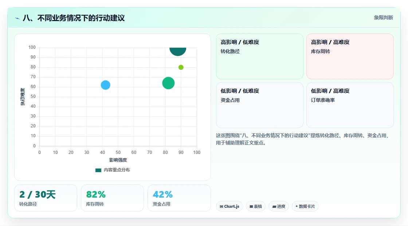This screenshot has width=408, height=226.
Task: Click the 象限判断 label in the header
Action: 383,18
